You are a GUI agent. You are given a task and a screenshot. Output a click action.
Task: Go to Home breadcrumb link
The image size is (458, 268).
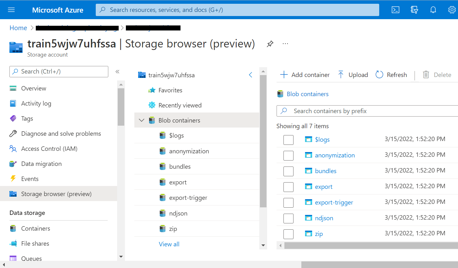click(x=18, y=28)
